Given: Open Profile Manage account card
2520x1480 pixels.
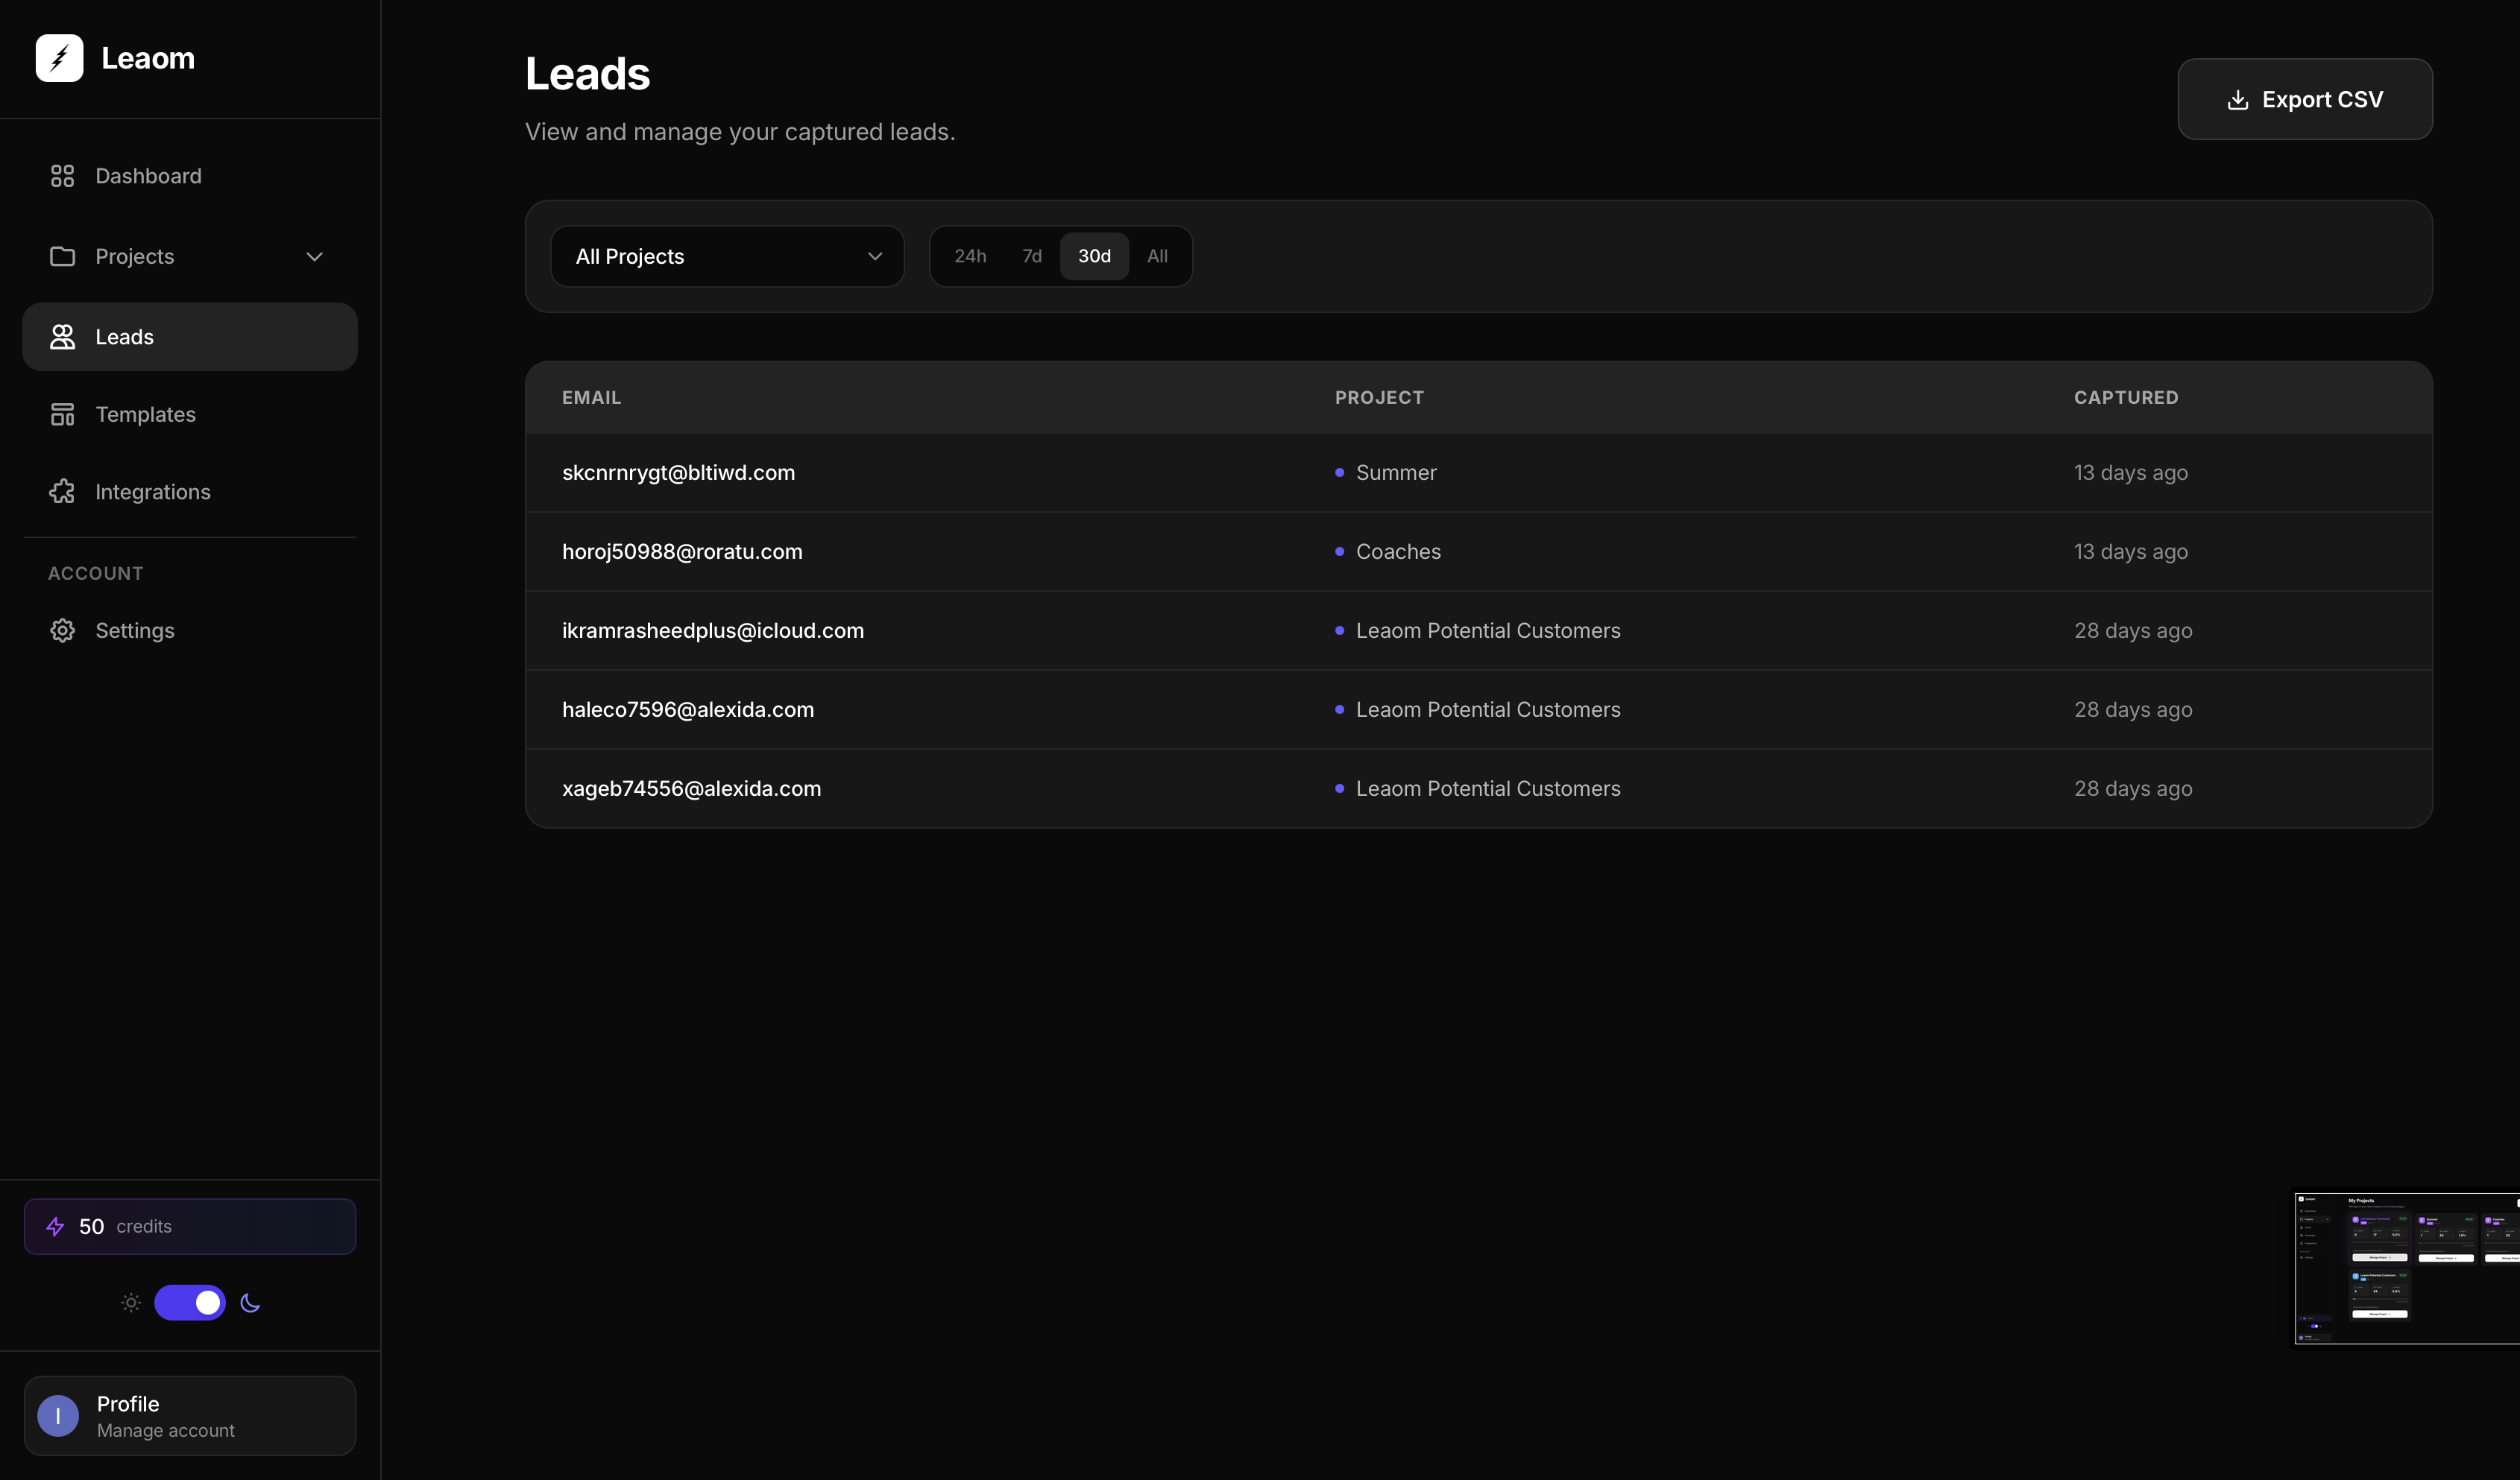Looking at the screenshot, I should [189, 1416].
